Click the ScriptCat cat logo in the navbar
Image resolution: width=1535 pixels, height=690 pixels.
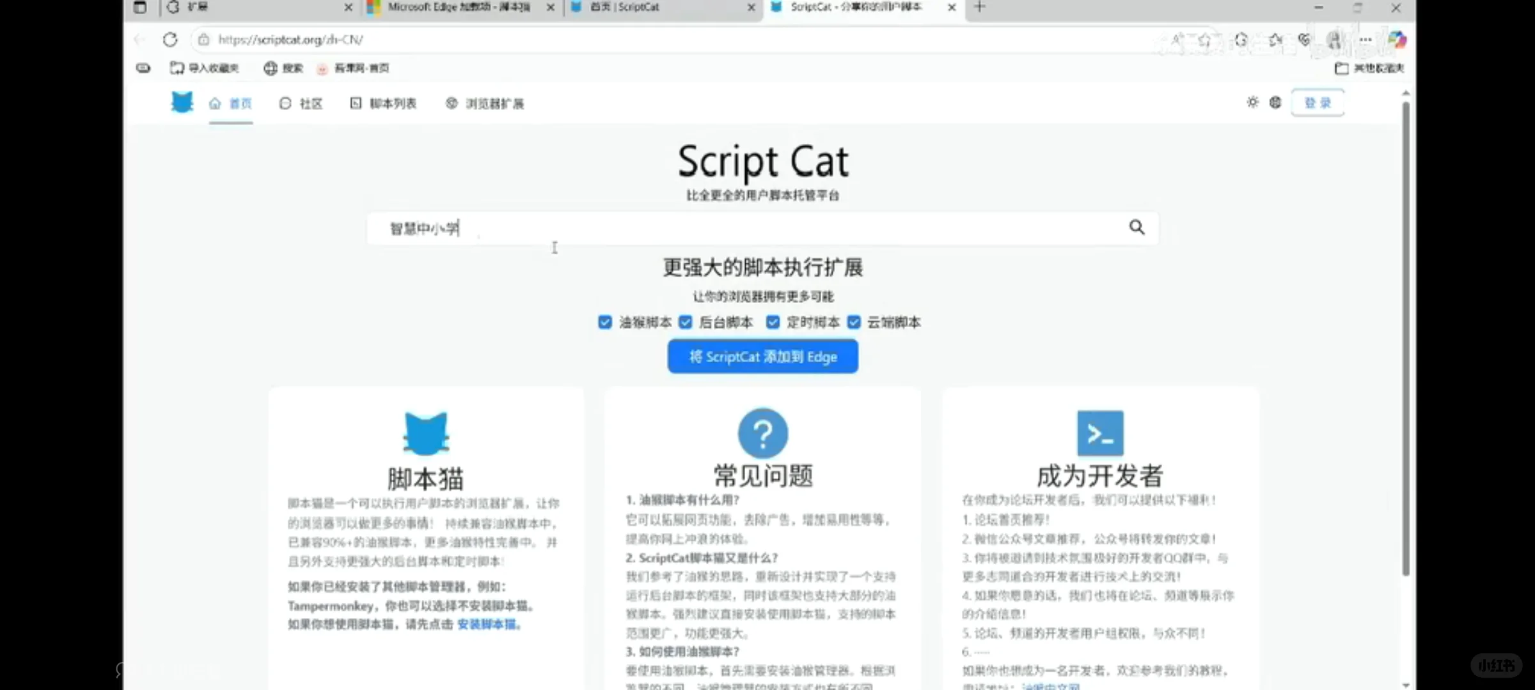[182, 102]
